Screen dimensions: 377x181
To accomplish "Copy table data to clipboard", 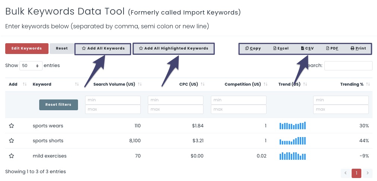I will 253,48.
